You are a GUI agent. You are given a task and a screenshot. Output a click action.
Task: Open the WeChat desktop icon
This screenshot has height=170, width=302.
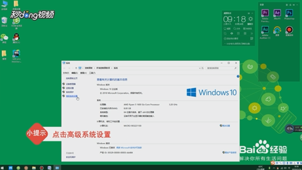[x=4, y=38]
